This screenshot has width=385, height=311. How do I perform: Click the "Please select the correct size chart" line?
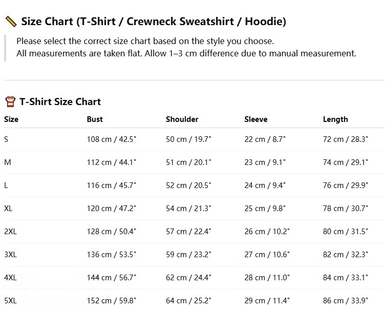pyautogui.click(x=145, y=41)
